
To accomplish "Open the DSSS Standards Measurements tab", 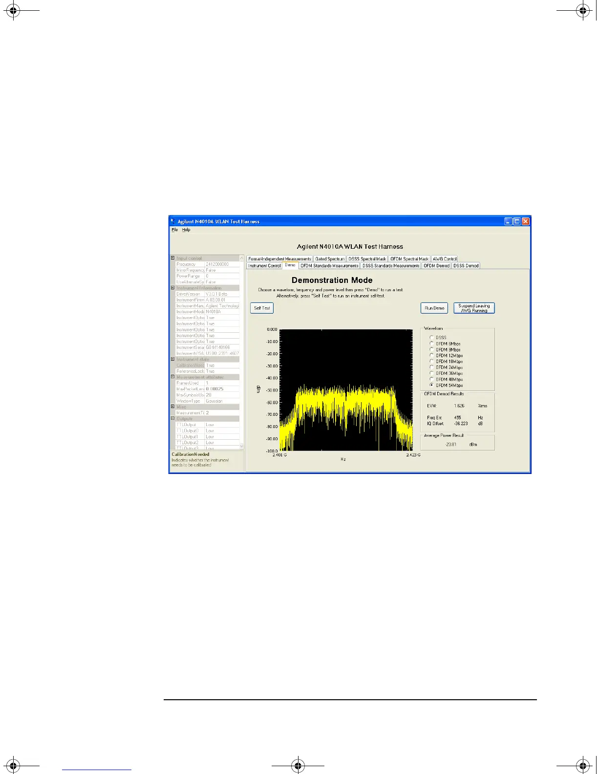I will (x=391, y=266).
